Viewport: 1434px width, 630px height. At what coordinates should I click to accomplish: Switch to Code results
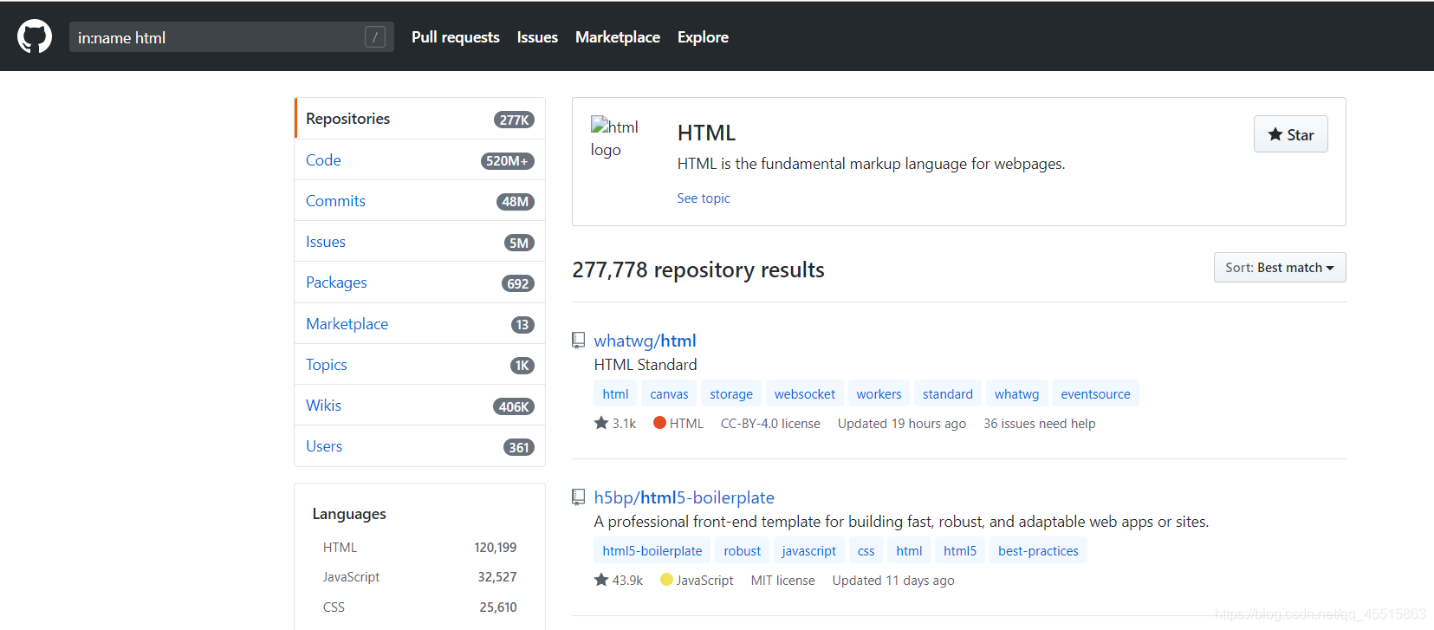point(420,160)
